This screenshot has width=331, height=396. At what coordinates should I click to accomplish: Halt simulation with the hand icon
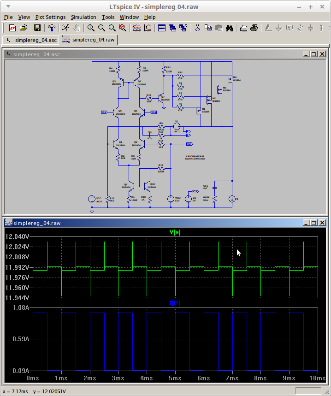(x=77, y=28)
